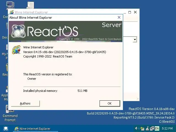Select the Command Prompt desktop icon
Viewport: 176px width, 132px height.
10,113
